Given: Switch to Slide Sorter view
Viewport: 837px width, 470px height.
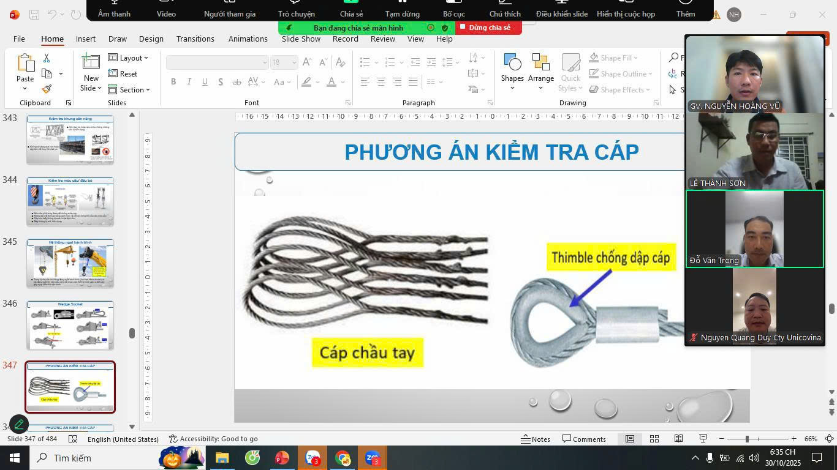Looking at the screenshot, I should [x=654, y=439].
